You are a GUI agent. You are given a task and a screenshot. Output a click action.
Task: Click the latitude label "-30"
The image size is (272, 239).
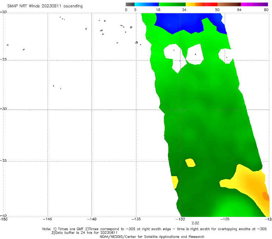pyautogui.click(x=3, y=108)
